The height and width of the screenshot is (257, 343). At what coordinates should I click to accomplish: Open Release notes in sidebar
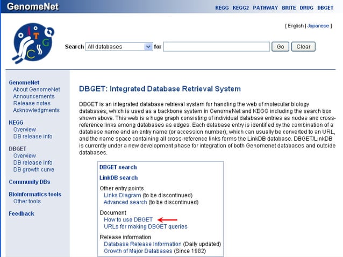point(32,103)
